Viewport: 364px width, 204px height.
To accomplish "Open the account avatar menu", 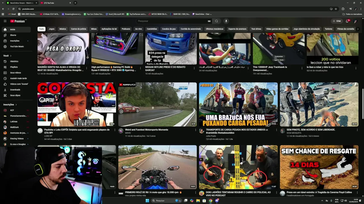I will 355,21.
